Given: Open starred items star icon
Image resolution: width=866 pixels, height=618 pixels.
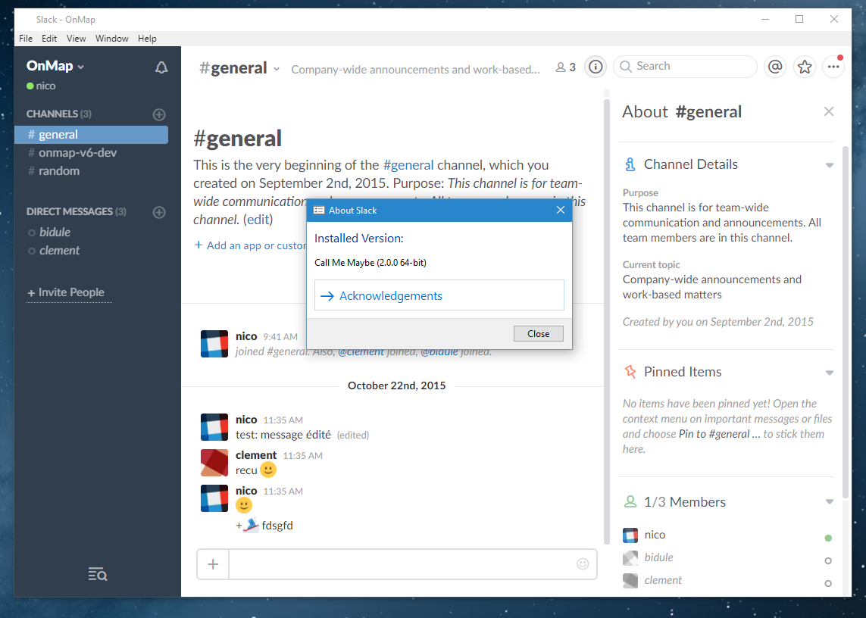Looking at the screenshot, I should tap(805, 67).
